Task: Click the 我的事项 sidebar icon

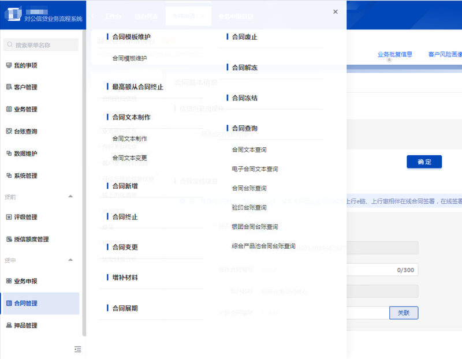Action: 9,65
